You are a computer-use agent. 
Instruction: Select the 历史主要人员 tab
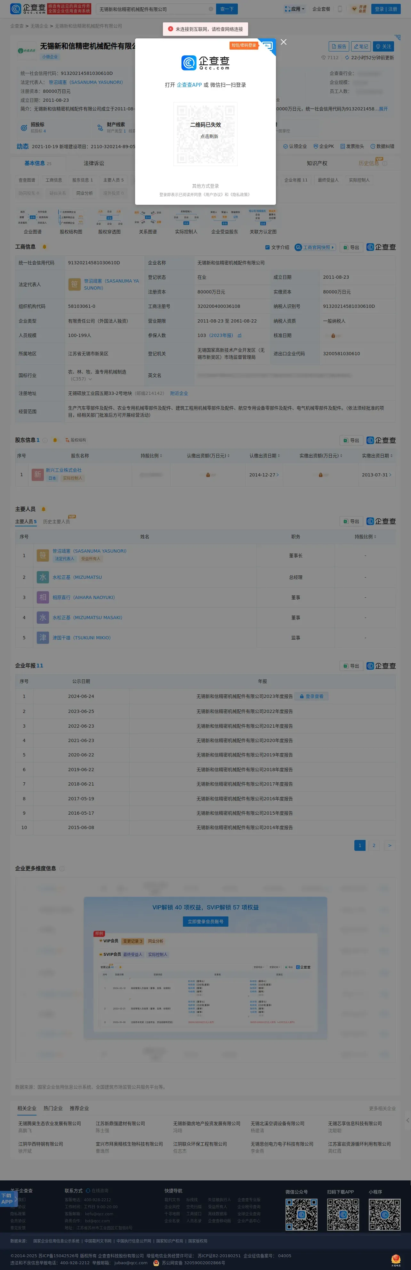point(56,522)
